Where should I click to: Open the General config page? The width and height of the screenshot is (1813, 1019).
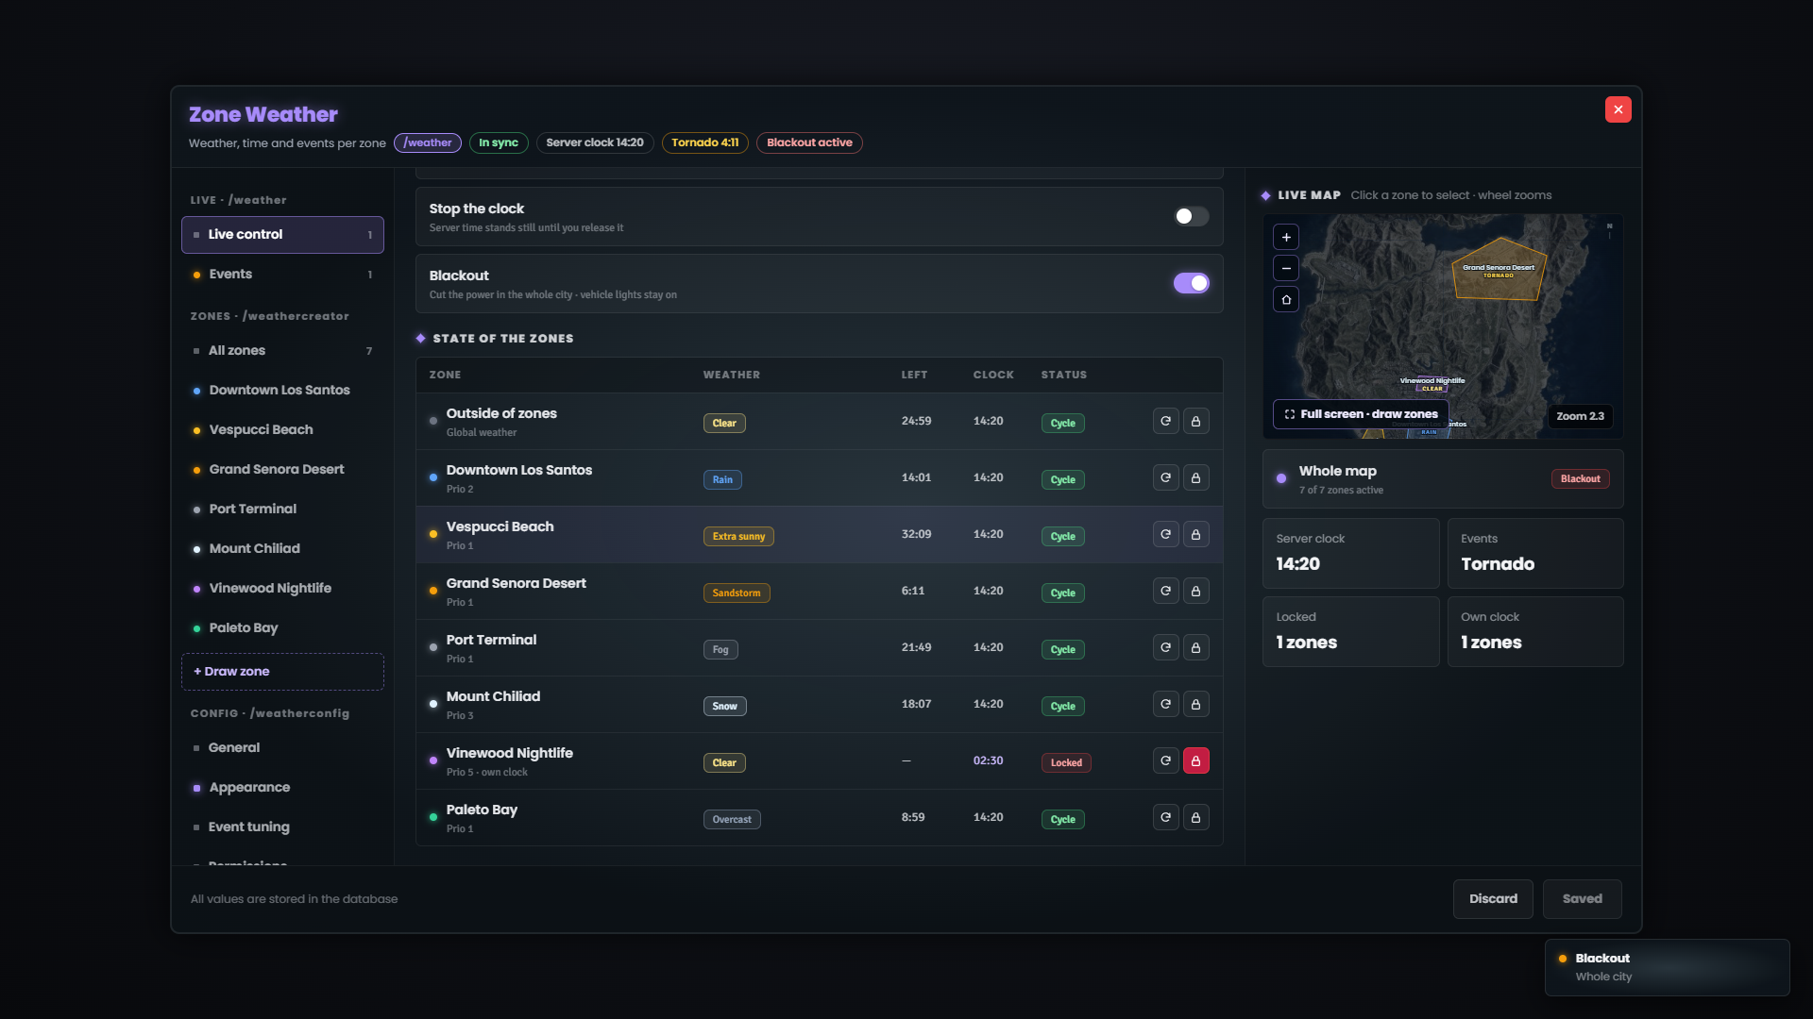click(282, 748)
